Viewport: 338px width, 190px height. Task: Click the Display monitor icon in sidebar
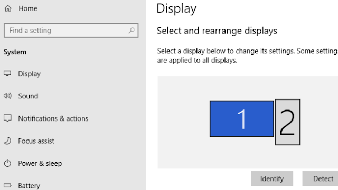[x=7, y=74]
